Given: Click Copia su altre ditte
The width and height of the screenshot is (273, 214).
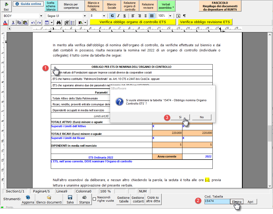Looking at the screenshot, I should click(153, 199).
